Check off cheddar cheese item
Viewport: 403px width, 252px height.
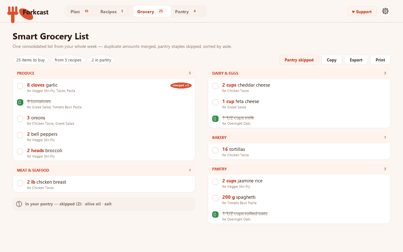[215, 86]
